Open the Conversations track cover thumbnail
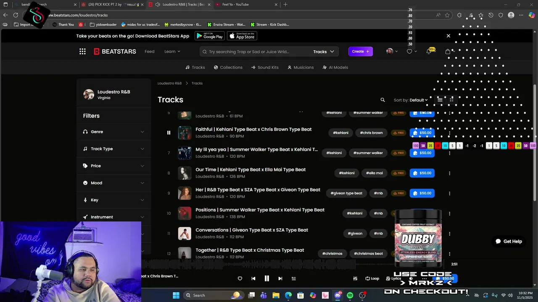The image size is (538, 302). [x=185, y=233]
